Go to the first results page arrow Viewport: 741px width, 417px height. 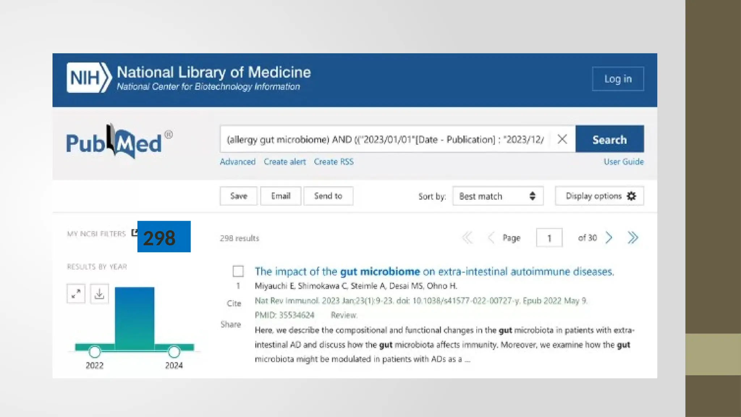coord(467,238)
